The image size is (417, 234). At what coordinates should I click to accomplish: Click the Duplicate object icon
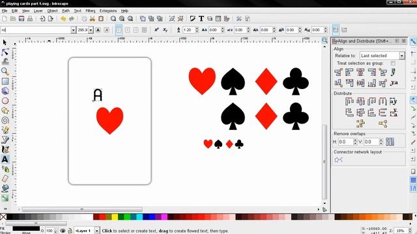pos(143,19)
